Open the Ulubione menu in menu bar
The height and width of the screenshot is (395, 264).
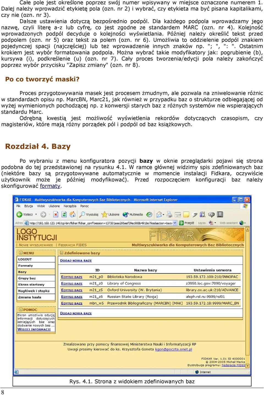click(54, 206)
